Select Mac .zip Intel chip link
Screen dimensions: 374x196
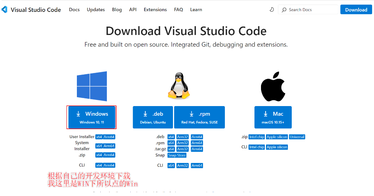(x=257, y=137)
